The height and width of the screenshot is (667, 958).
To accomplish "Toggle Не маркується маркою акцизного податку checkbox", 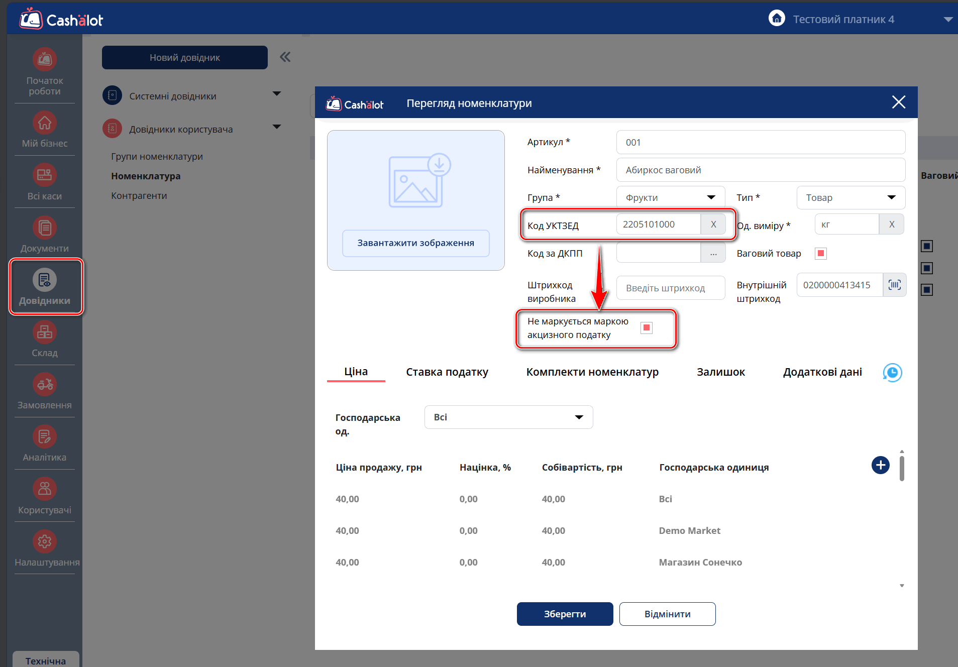I will click(647, 328).
